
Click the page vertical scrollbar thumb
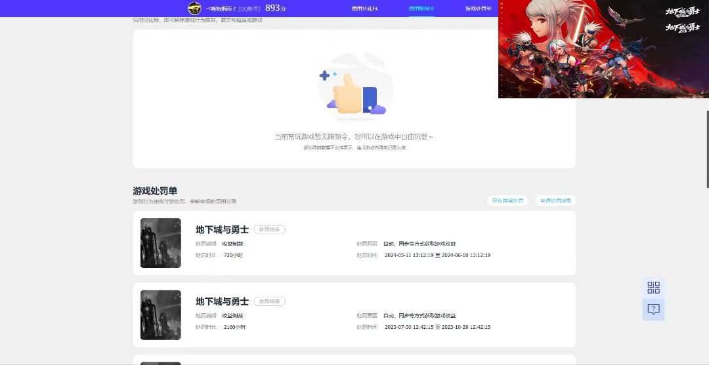tap(707, 149)
